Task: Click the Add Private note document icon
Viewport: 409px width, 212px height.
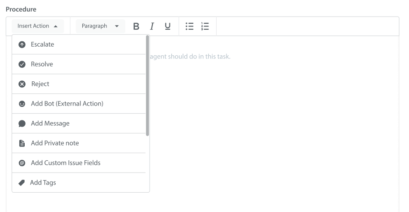Action: (x=22, y=143)
